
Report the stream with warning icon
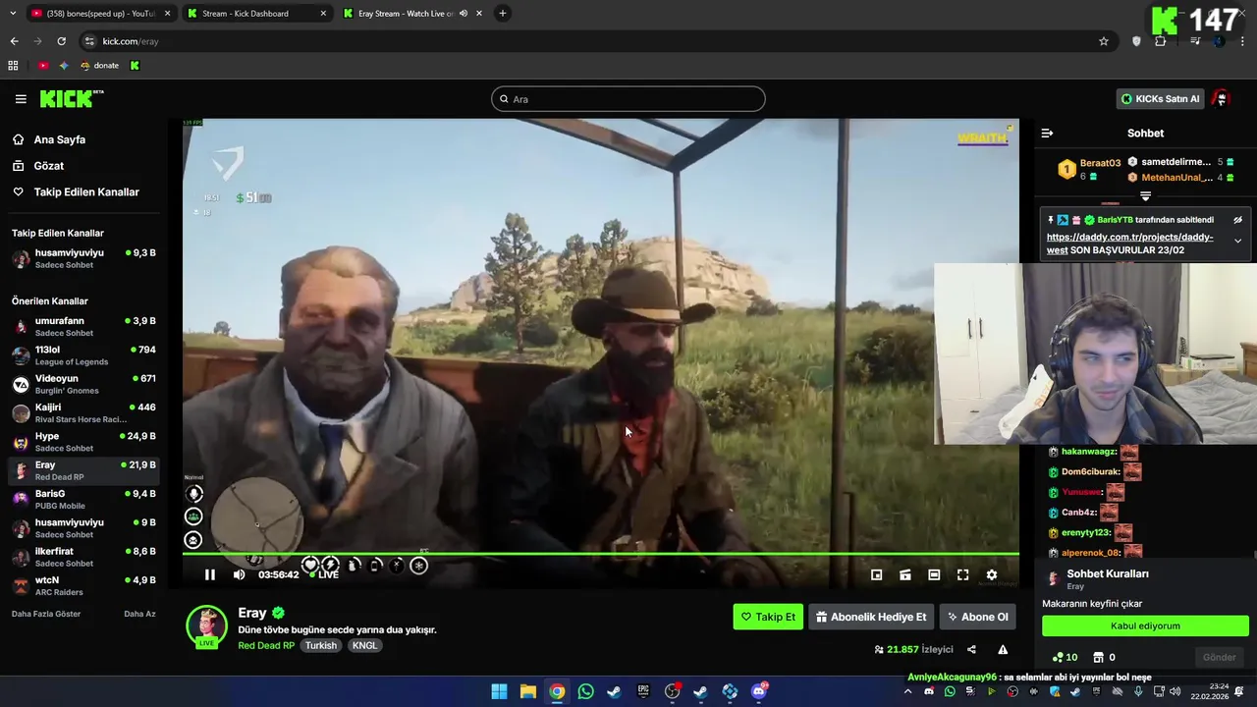click(x=1003, y=649)
